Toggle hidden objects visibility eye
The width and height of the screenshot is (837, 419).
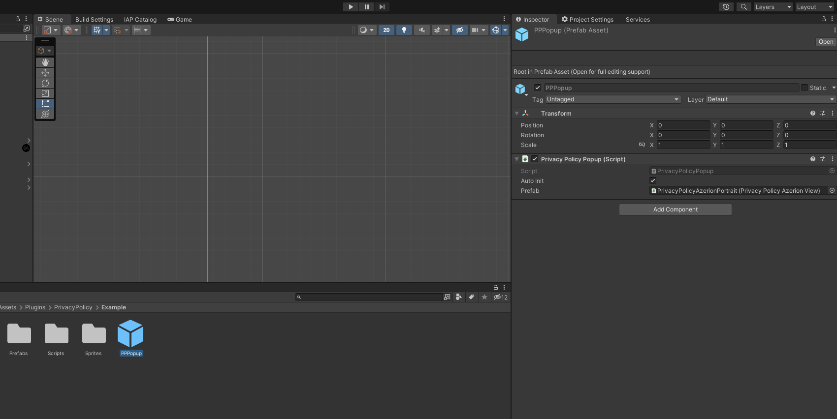460,30
